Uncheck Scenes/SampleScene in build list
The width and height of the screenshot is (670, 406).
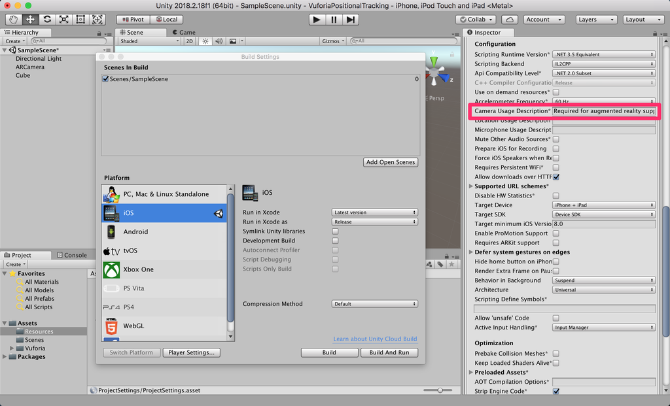pyautogui.click(x=105, y=78)
